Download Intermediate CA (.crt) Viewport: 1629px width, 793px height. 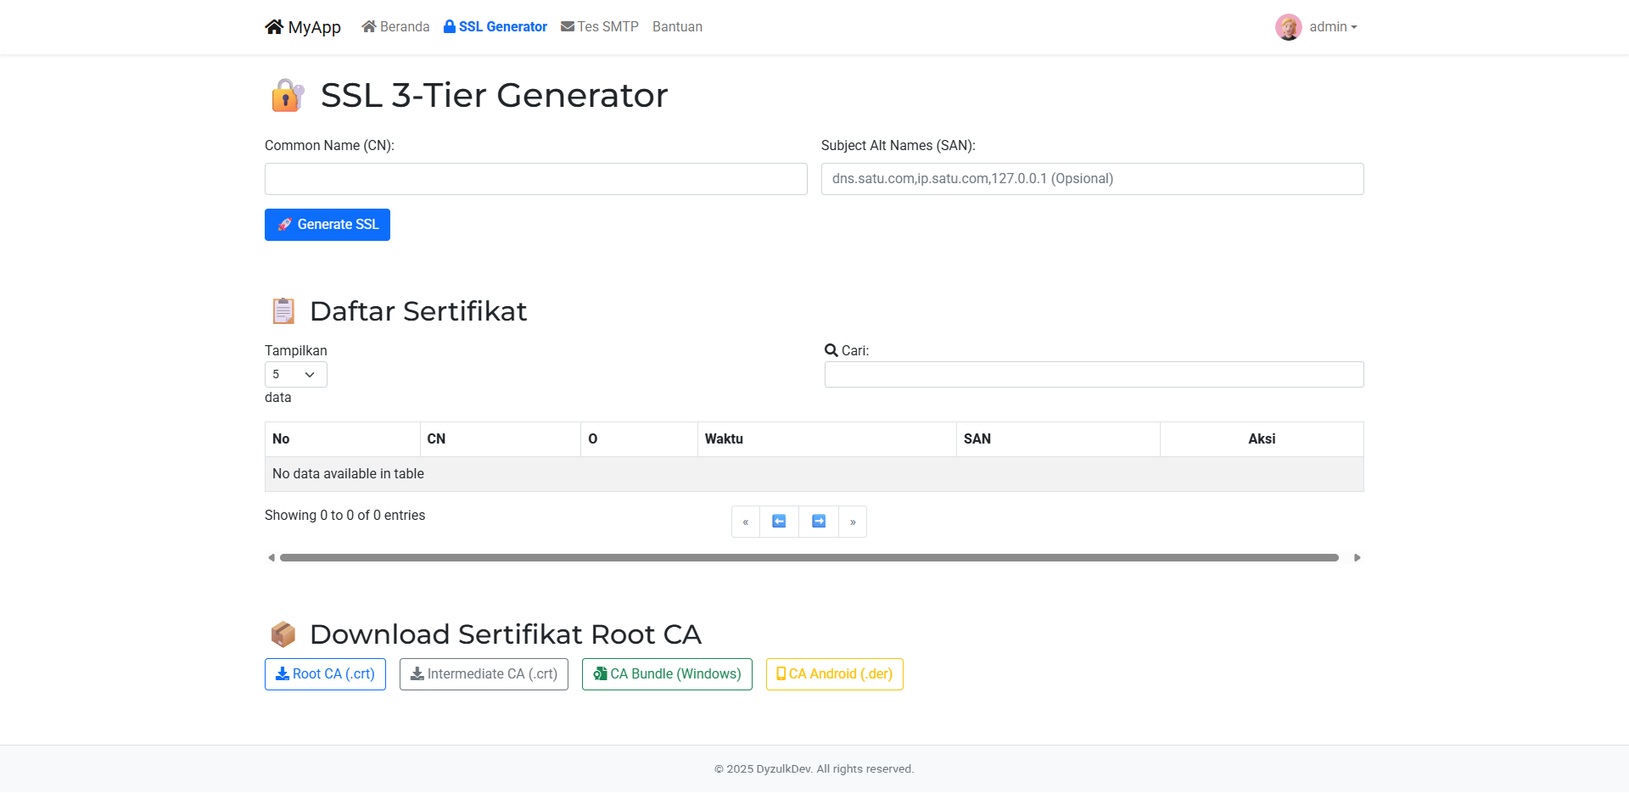pyautogui.click(x=484, y=674)
